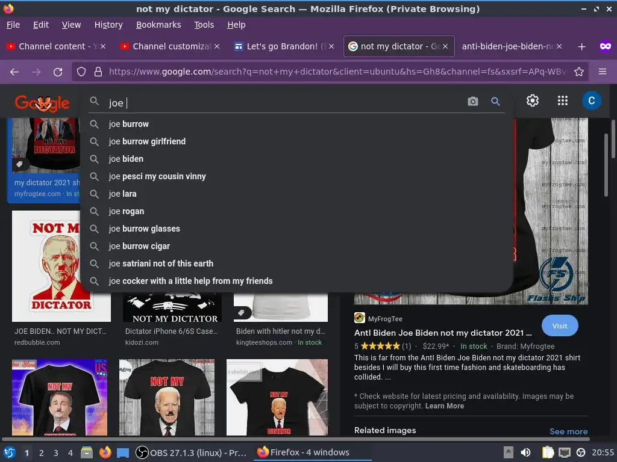This screenshot has height=462, width=617.
Task: Bookmark this page with the star
Action: [579, 72]
